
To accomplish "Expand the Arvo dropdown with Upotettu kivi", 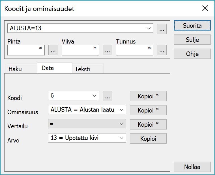I will coord(122,138).
